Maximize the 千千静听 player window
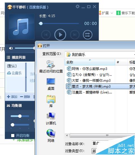 pos(89,7)
